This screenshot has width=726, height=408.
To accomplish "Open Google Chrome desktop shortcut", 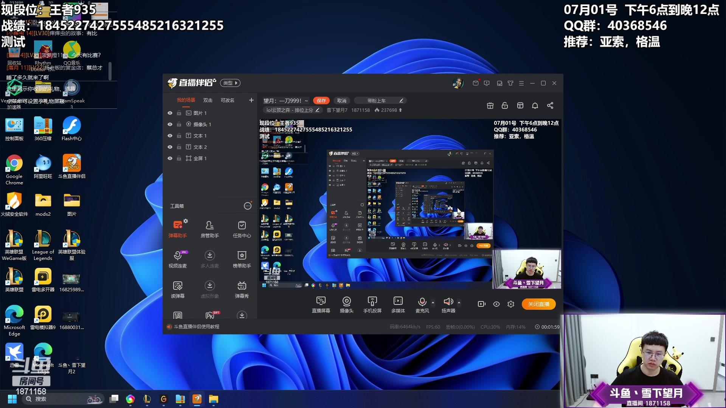I will (14, 170).
